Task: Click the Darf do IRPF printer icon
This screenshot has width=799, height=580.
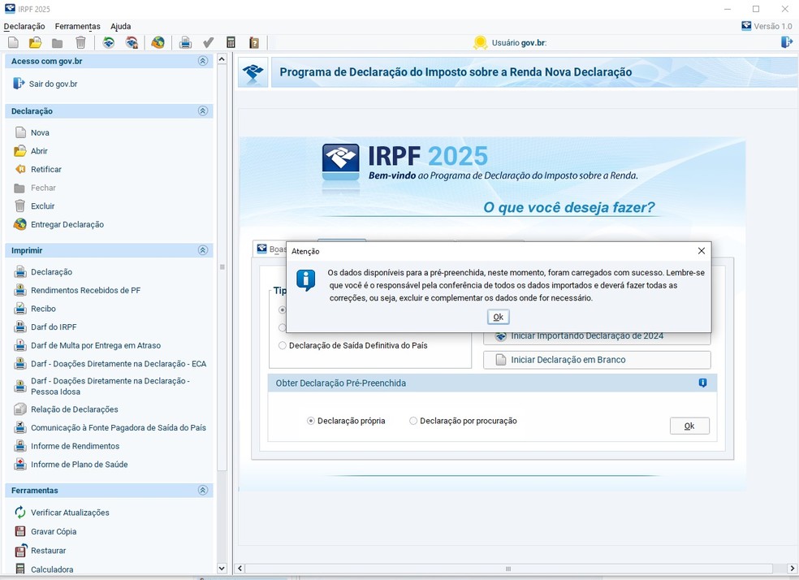Action: pos(19,327)
